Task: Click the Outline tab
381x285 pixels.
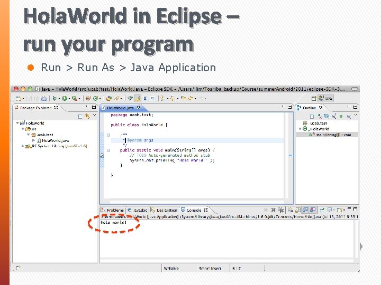Action: pyautogui.click(x=310, y=108)
